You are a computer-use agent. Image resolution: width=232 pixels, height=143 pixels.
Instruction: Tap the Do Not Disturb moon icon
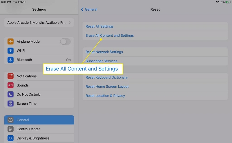[10, 94]
